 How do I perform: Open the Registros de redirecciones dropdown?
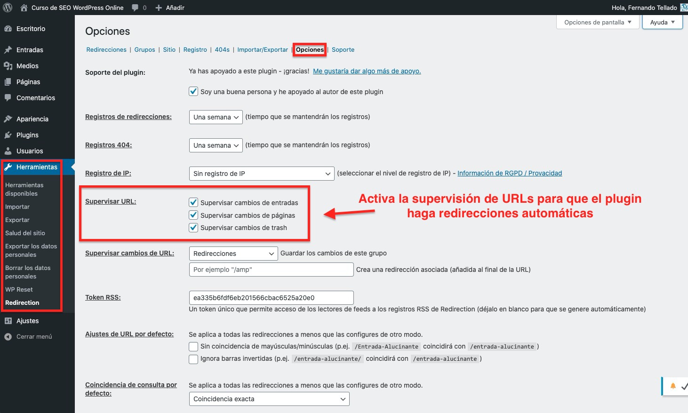pos(216,117)
